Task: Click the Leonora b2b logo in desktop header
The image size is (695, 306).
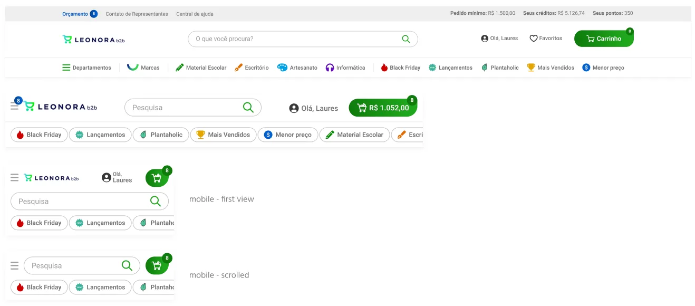Action: point(93,39)
